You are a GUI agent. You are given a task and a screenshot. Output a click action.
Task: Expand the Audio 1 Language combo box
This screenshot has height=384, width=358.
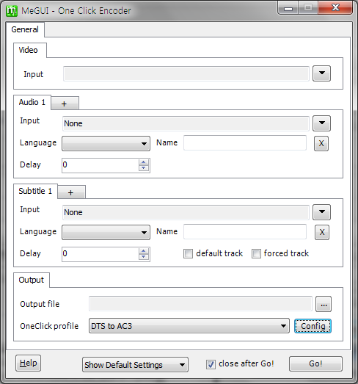[106, 143]
